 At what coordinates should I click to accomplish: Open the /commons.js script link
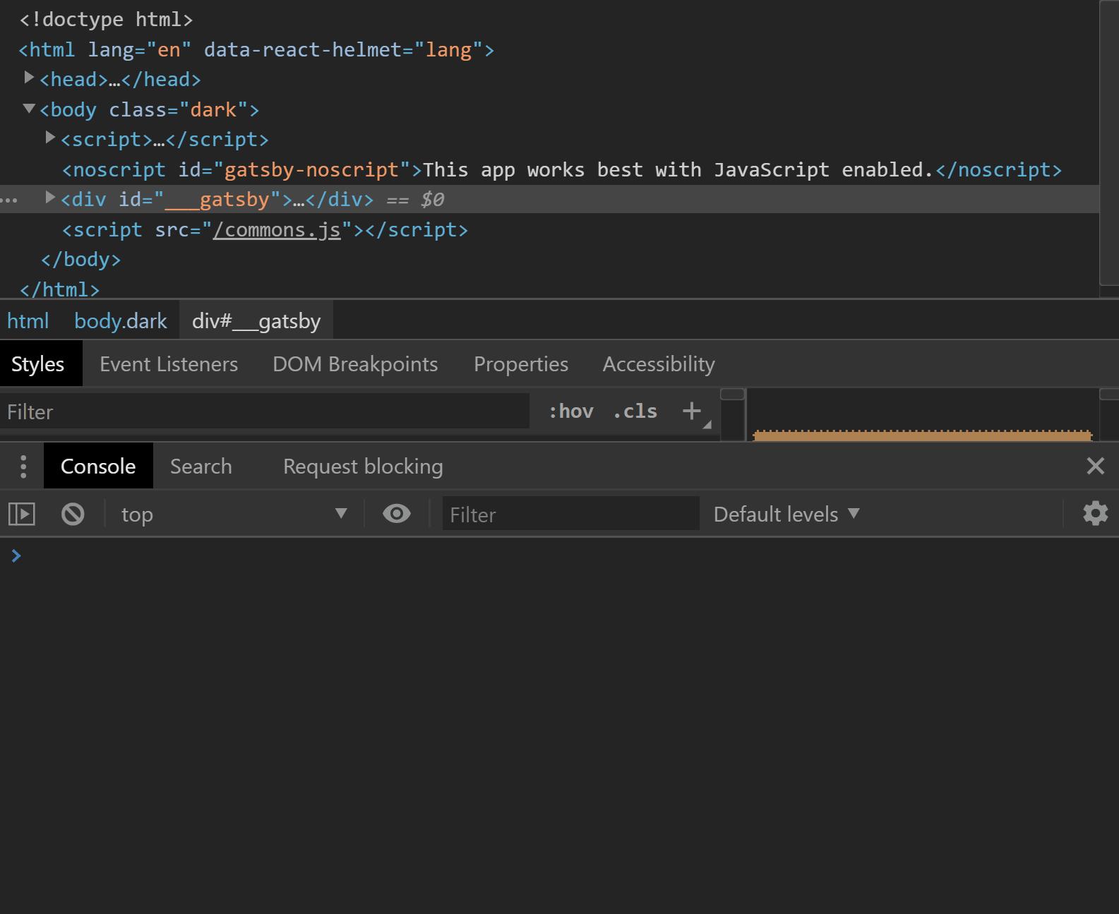click(x=277, y=230)
